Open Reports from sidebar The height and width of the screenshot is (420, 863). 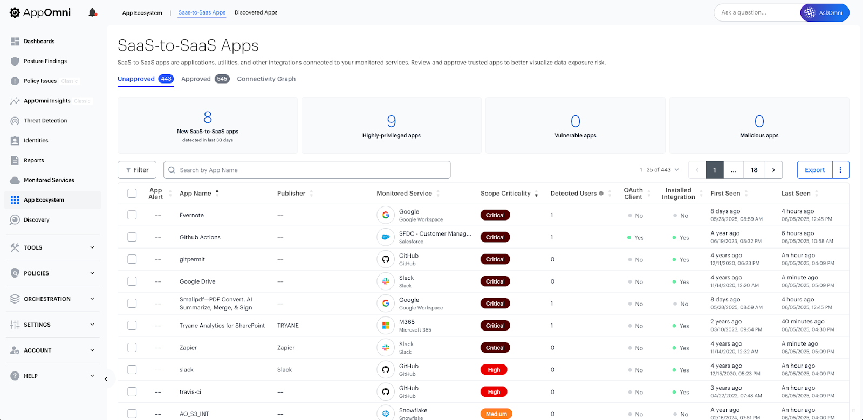pyautogui.click(x=33, y=161)
